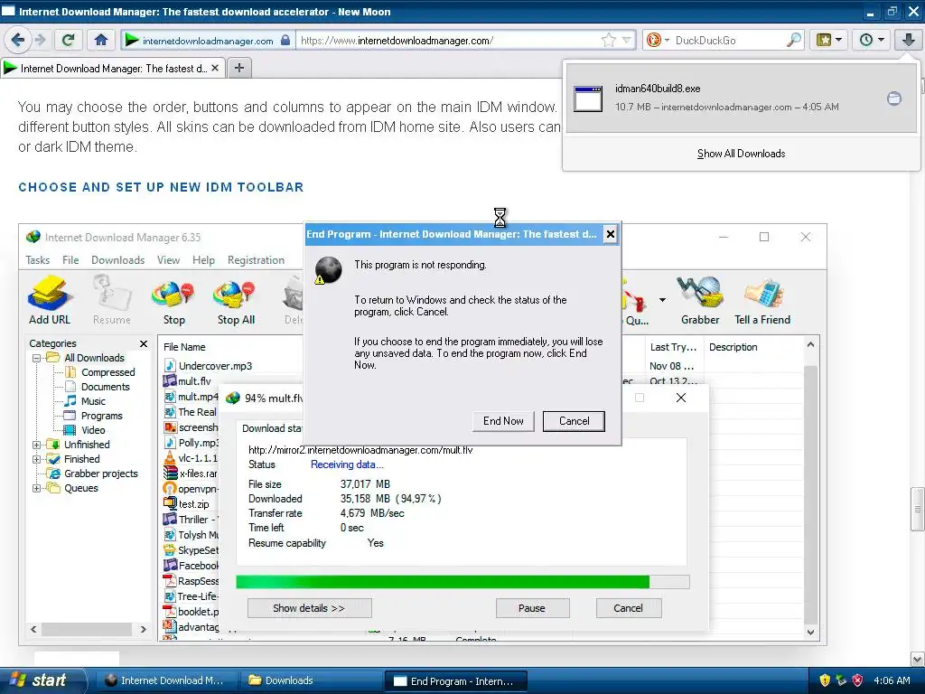Expand the Queues category node
Screen dimensions: 925x694
tap(36, 488)
